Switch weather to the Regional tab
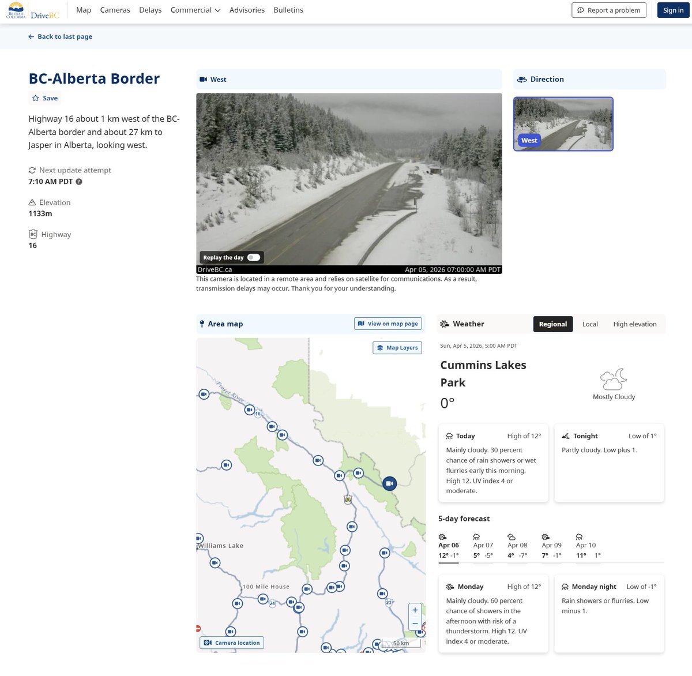This screenshot has height=676, width=692. point(553,324)
